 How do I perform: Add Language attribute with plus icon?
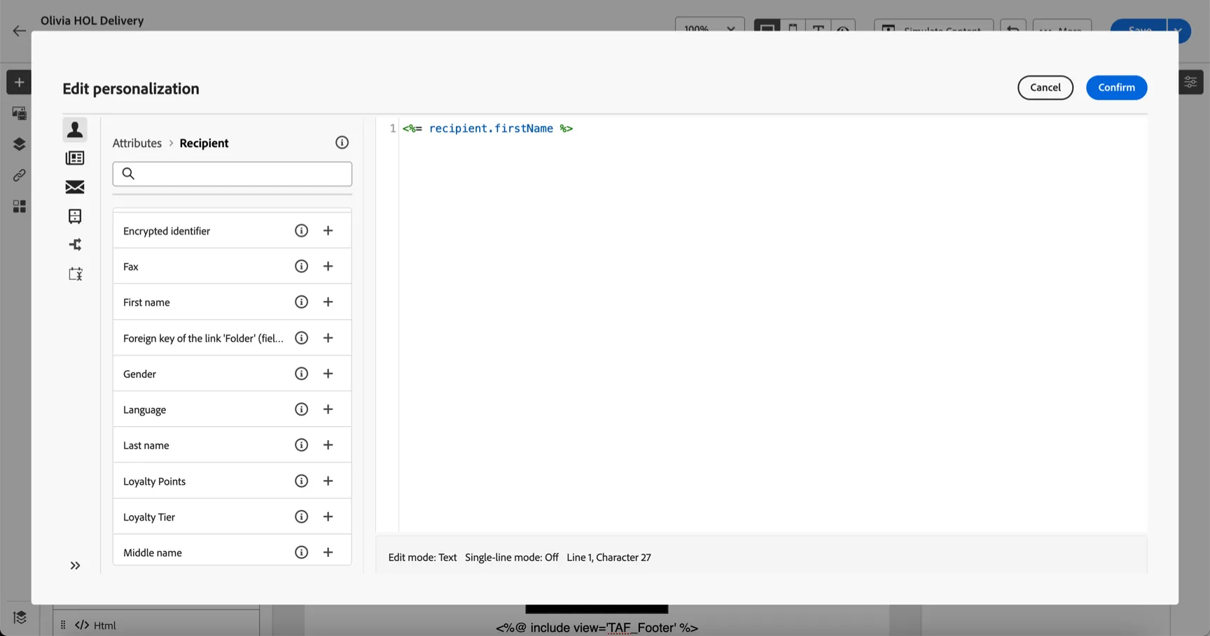(328, 409)
